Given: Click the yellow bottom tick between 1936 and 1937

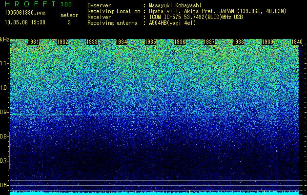Looking at the screenshot, I should click(x=190, y=193).
